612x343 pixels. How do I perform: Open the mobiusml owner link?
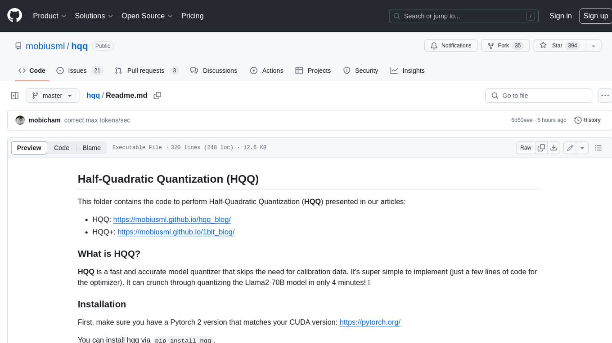pyautogui.click(x=45, y=46)
